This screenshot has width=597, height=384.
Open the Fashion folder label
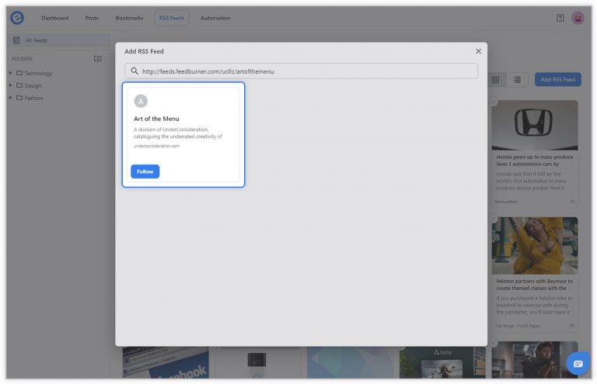coord(34,98)
